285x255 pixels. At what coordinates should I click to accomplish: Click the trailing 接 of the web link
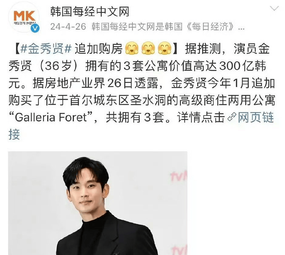pos(14,134)
